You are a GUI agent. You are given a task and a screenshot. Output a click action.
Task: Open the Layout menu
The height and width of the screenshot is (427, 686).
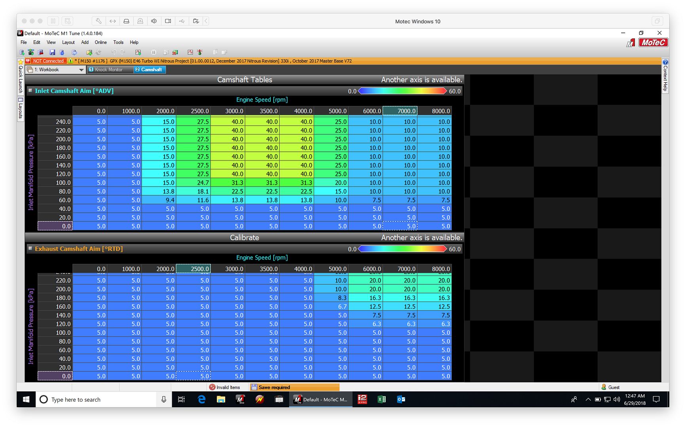[68, 42]
